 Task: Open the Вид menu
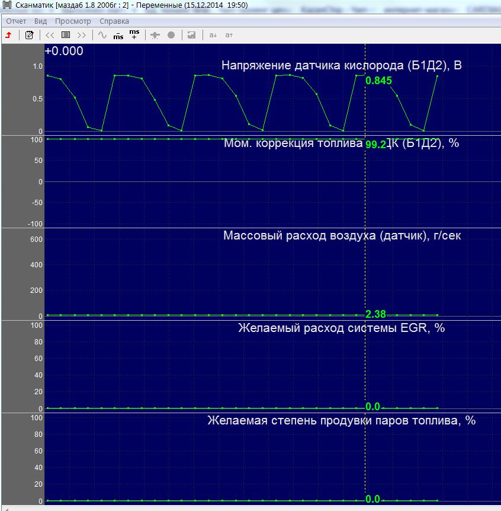(x=40, y=21)
